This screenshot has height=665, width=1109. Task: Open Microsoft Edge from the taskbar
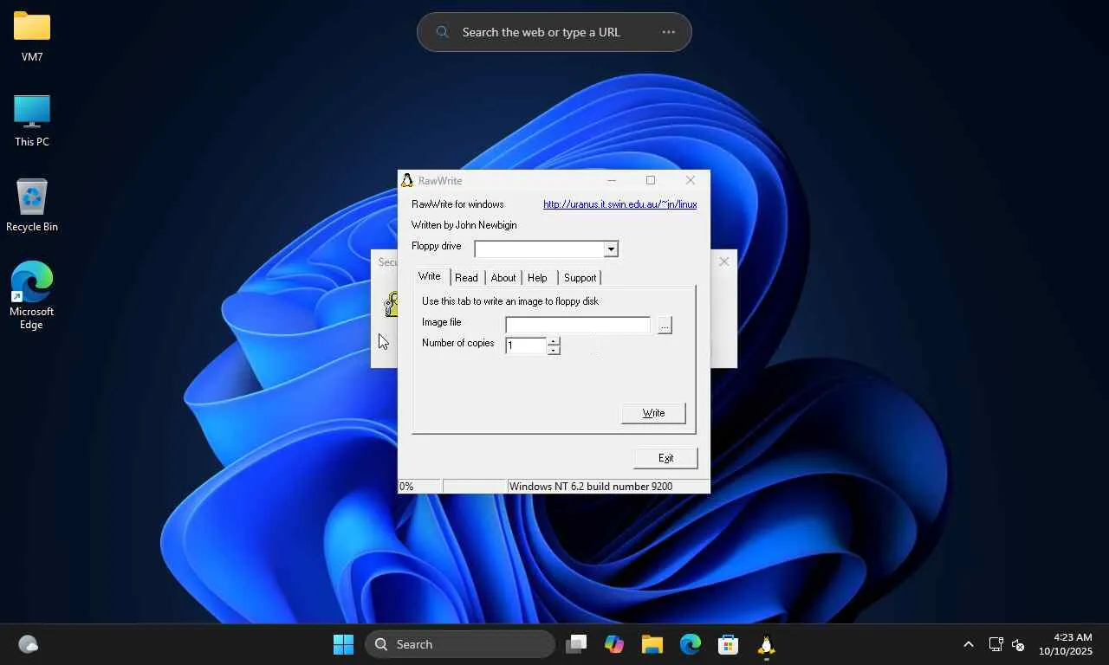coord(691,644)
